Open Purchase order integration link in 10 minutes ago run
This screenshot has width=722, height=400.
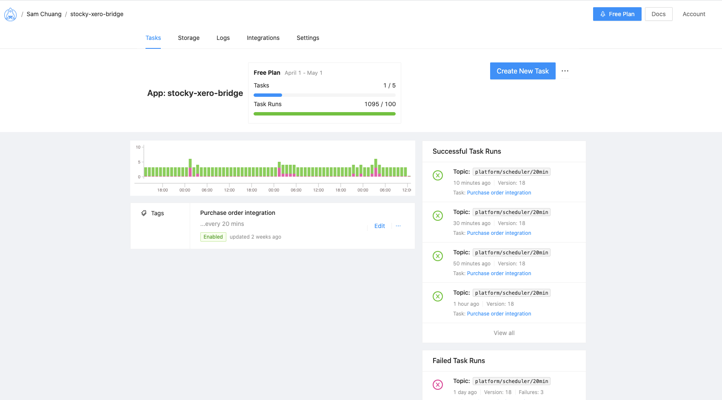[x=499, y=193]
